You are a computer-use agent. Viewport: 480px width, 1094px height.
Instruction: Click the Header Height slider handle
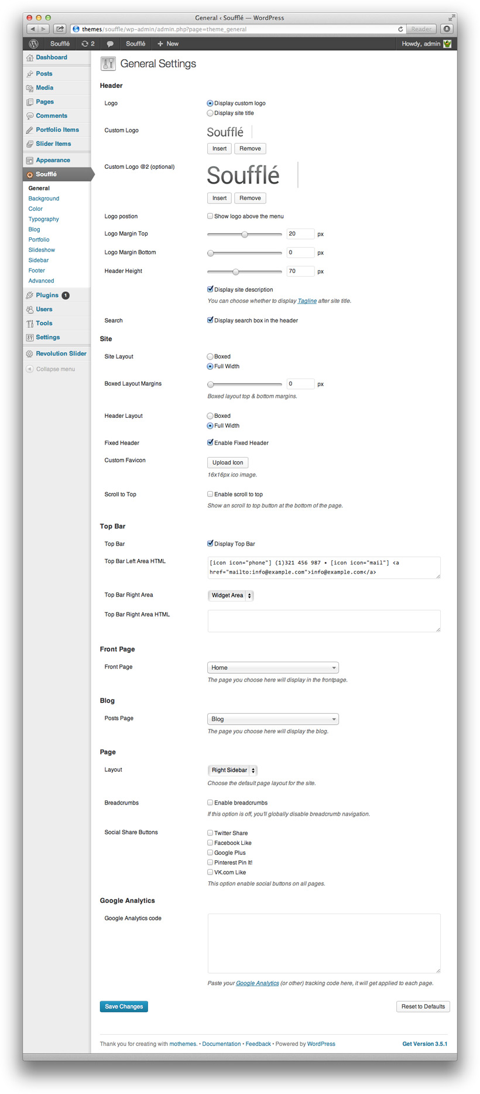pos(236,271)
